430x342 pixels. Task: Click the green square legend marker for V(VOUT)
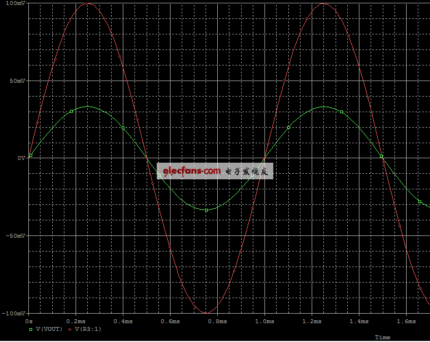point(31,329)
